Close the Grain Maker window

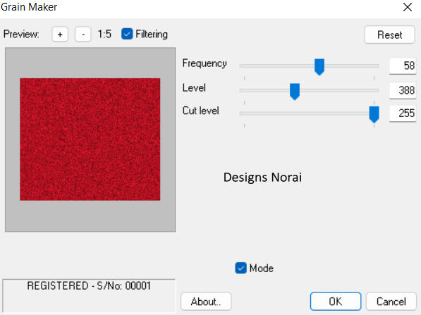[408, 7]
